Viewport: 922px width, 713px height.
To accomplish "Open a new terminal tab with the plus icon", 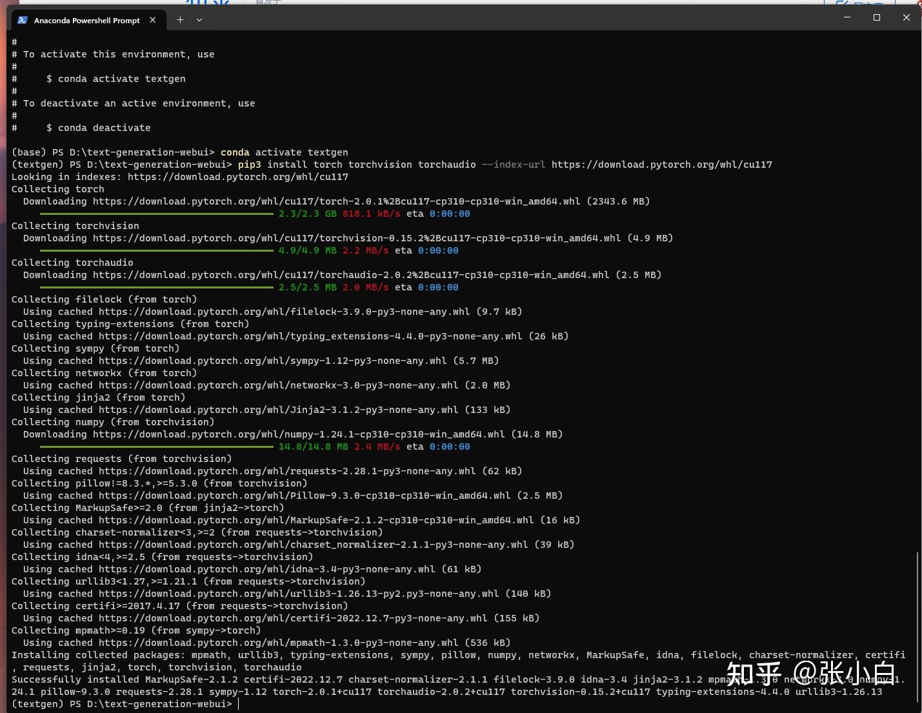I will point(180,19).
